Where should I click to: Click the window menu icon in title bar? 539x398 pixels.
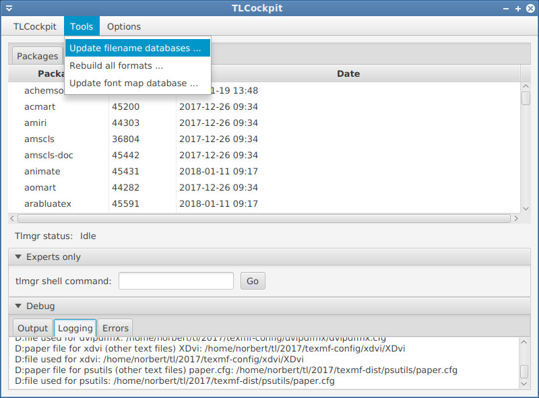[x=7, y=8]
